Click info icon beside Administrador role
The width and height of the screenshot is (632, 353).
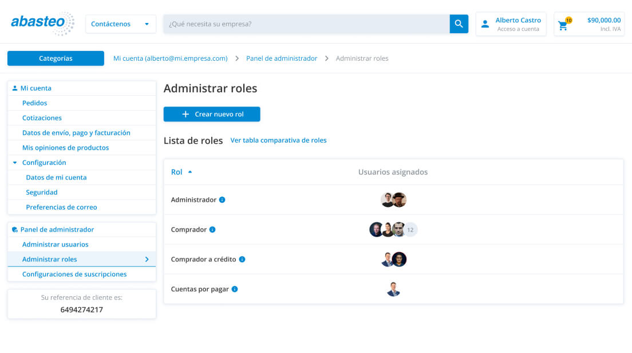[x=222, y=200]
